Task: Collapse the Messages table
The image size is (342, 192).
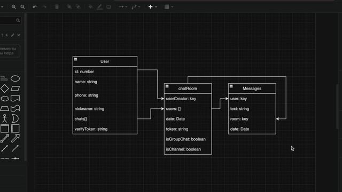Action: click(231, 86)
